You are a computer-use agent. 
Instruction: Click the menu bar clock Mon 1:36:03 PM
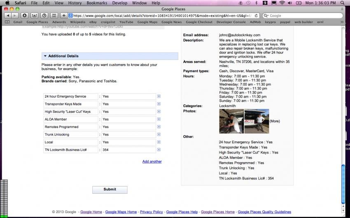[x=320, y=3]
